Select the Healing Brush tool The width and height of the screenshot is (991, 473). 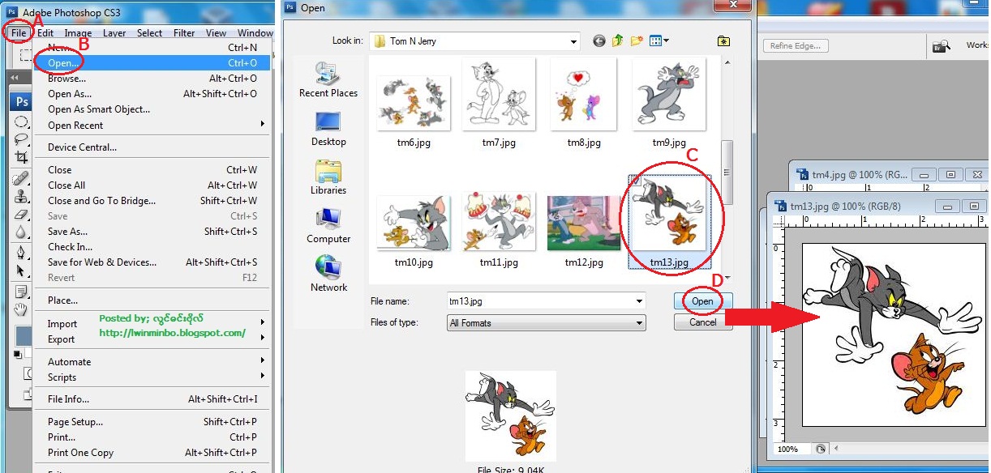click(x=21, y=179)
